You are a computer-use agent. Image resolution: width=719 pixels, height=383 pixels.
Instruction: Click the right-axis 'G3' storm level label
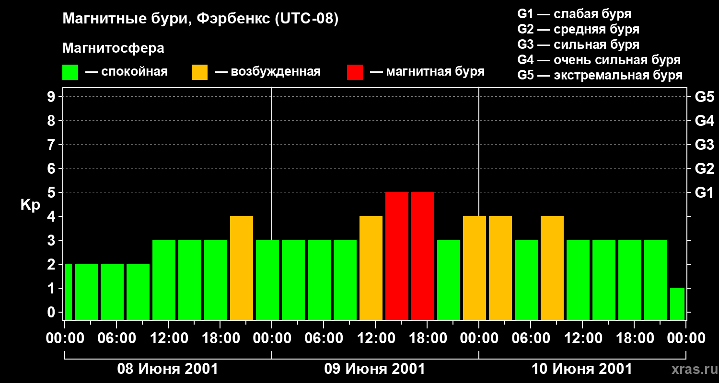tap(704, 145)
